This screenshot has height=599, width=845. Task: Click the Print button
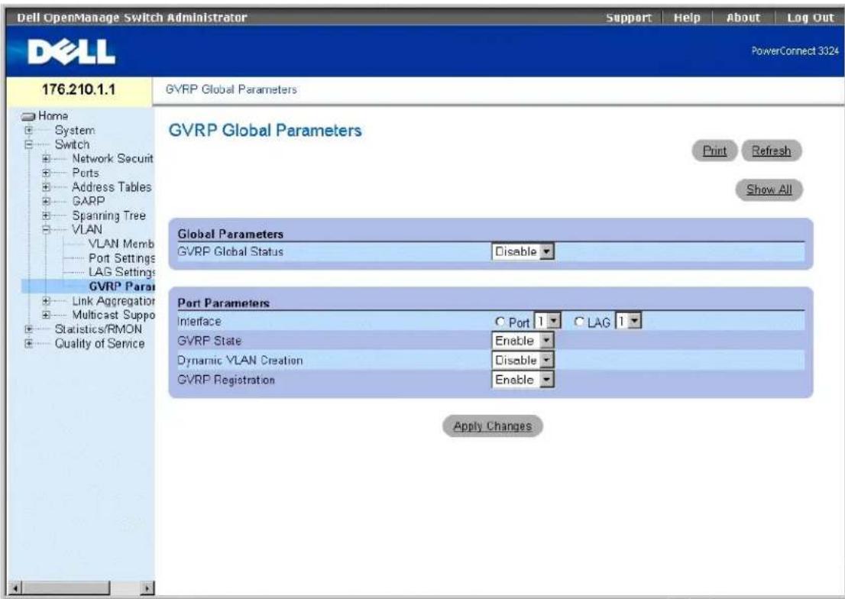[x=714, y=151]
